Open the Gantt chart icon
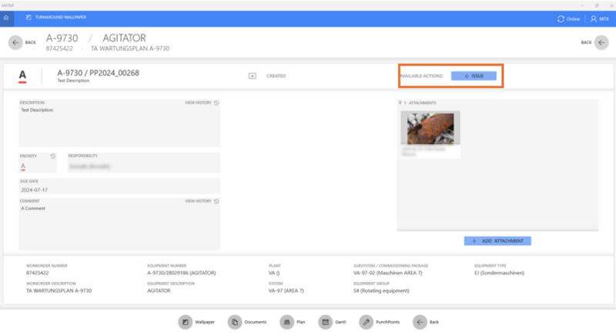This screenshot has height=335, width=616. (x=325, y=322)
